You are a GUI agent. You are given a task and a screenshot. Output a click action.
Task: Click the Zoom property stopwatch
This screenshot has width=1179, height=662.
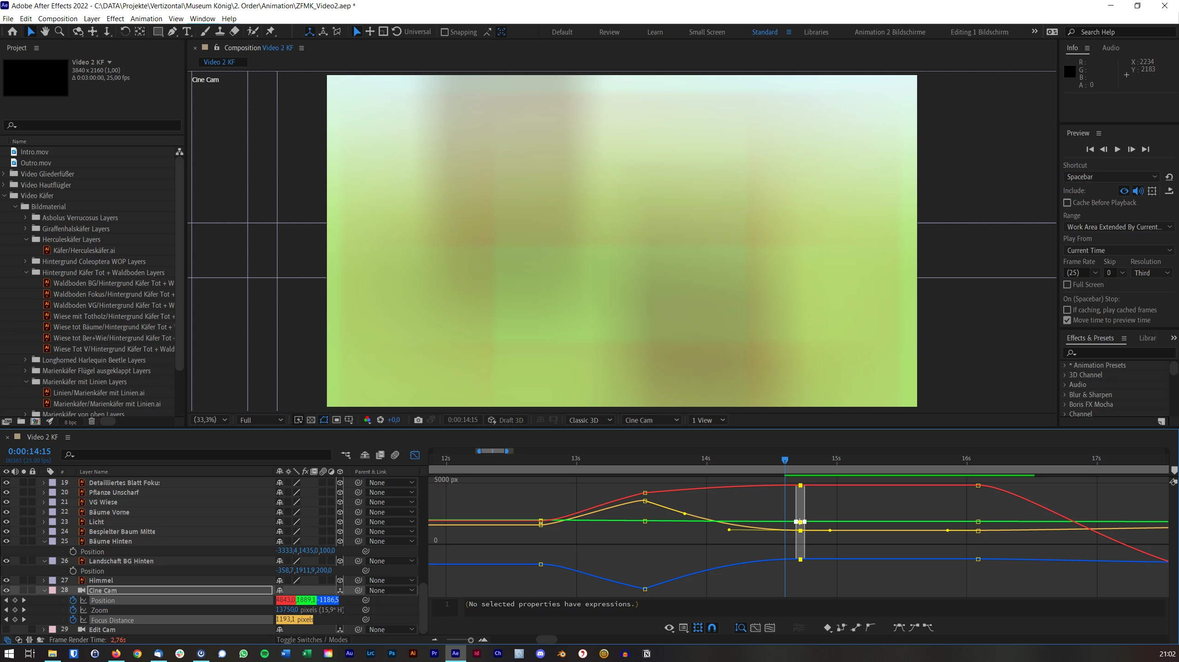[73, 610]
